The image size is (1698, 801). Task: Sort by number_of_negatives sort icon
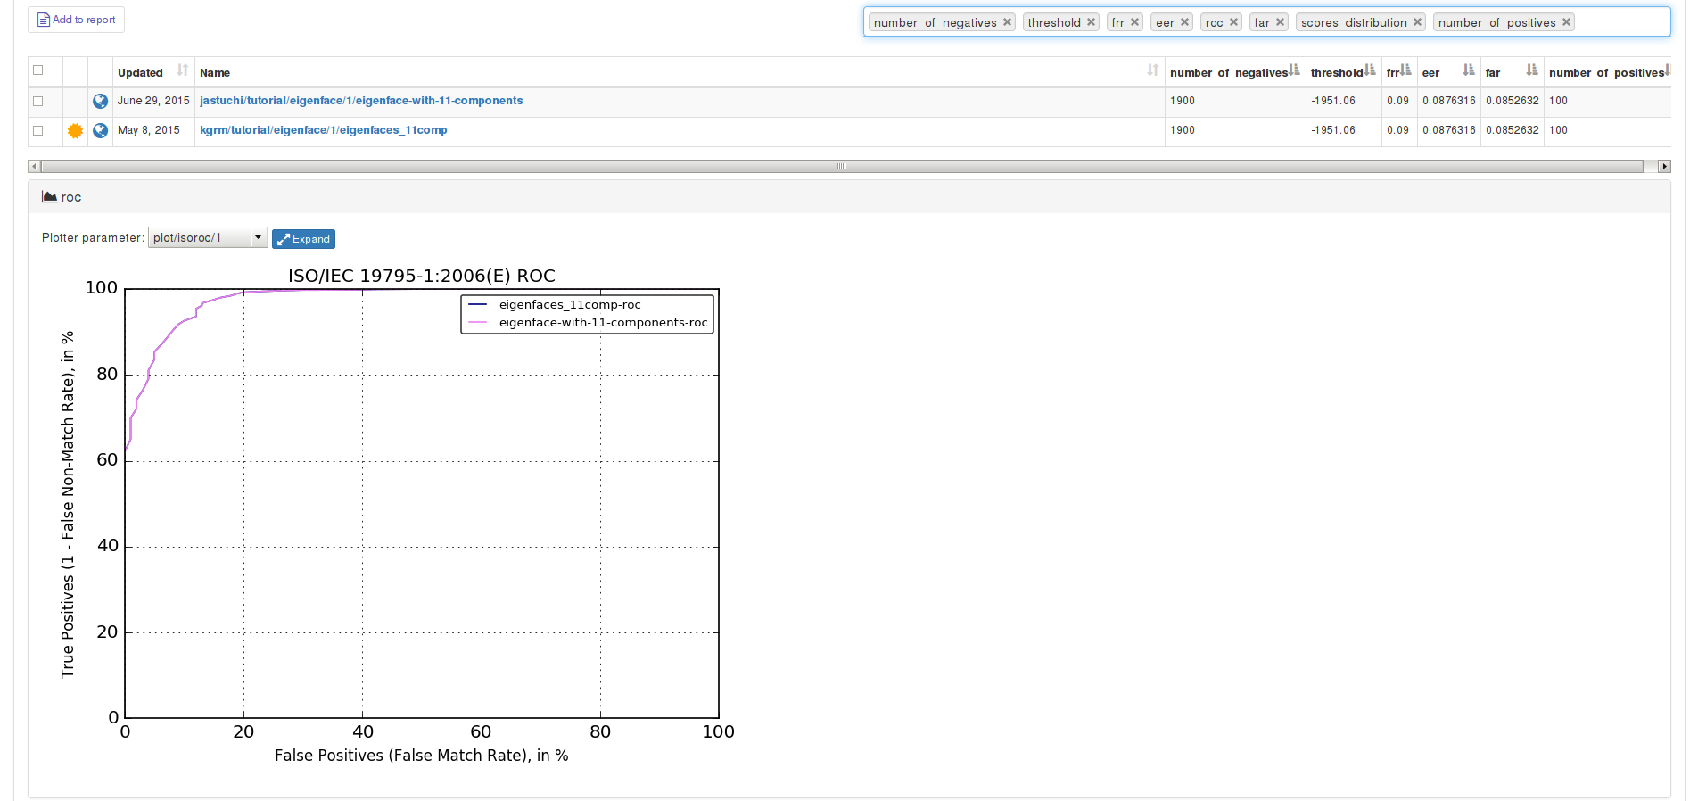[x=1294, y=70]
